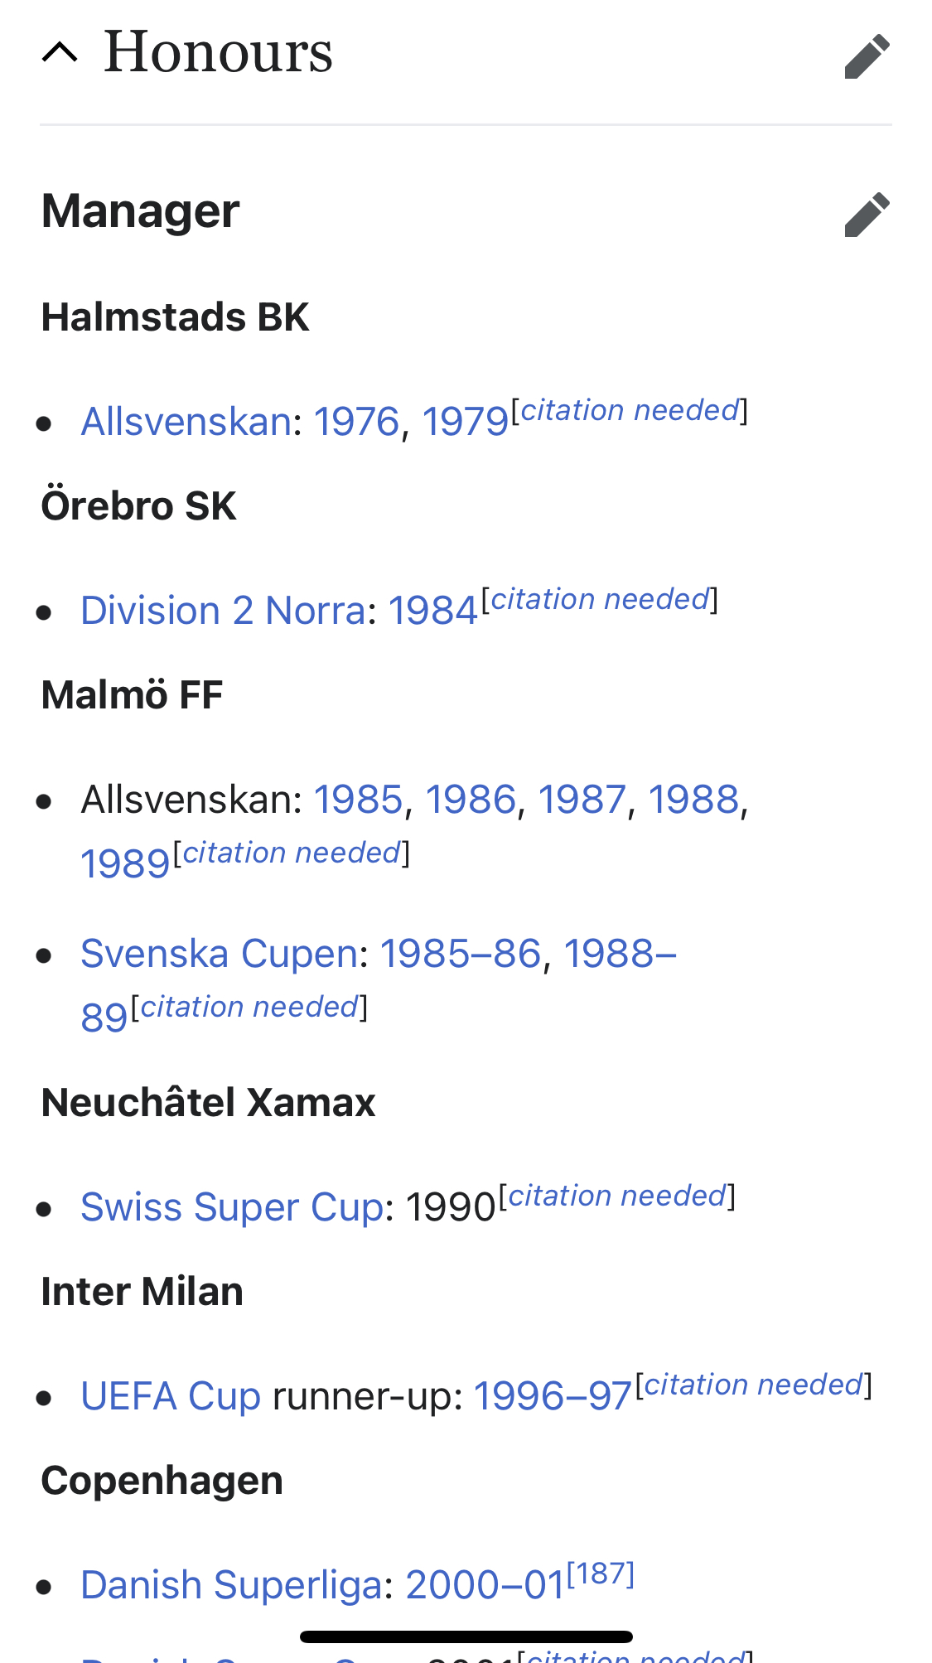Viewport: 932px width, 1663px height.
Task: Open the 1984 link for Örebro SK
Action: coord(432,611)
